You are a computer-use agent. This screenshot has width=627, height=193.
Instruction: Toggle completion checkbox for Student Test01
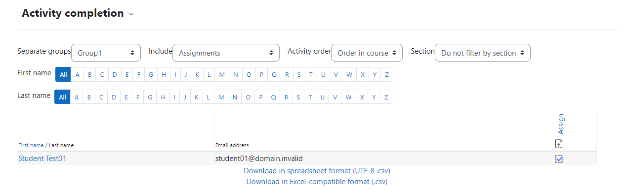coord(559,159)
